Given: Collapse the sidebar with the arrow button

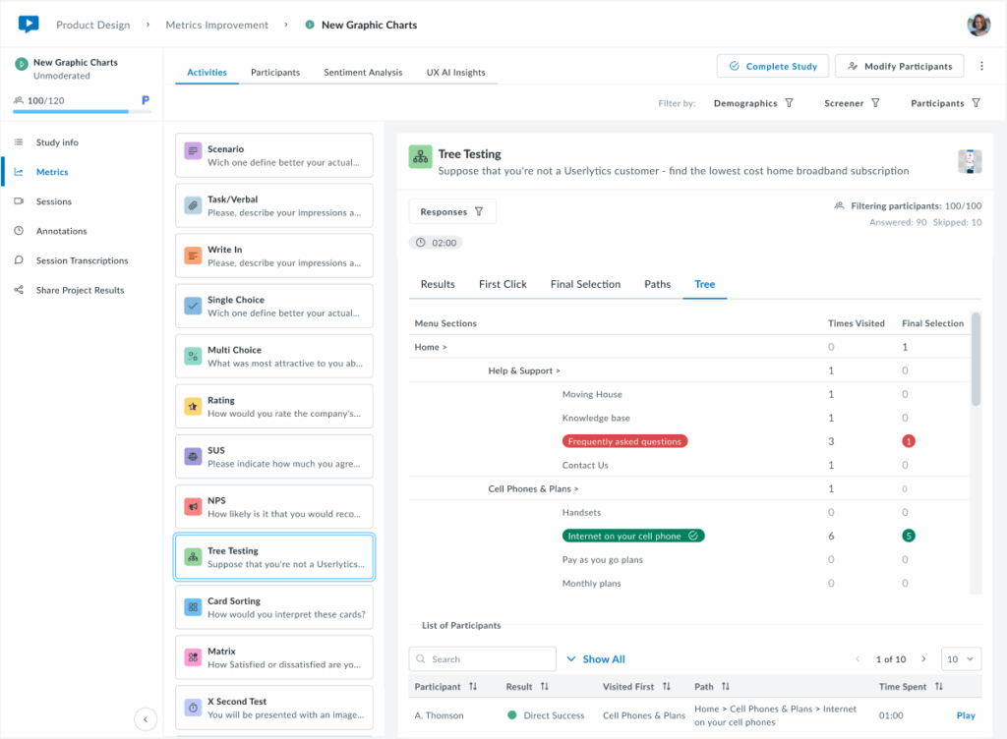Looking at the screenshot, I should [x=146, y=719].
